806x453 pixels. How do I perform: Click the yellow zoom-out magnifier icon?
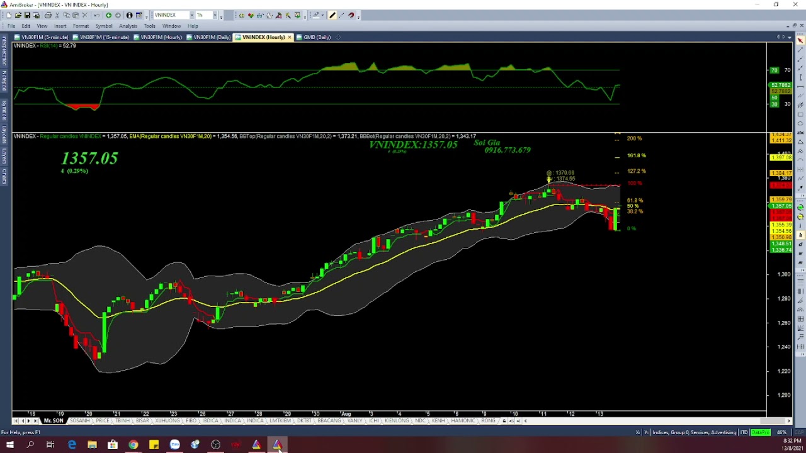[800, 216]
